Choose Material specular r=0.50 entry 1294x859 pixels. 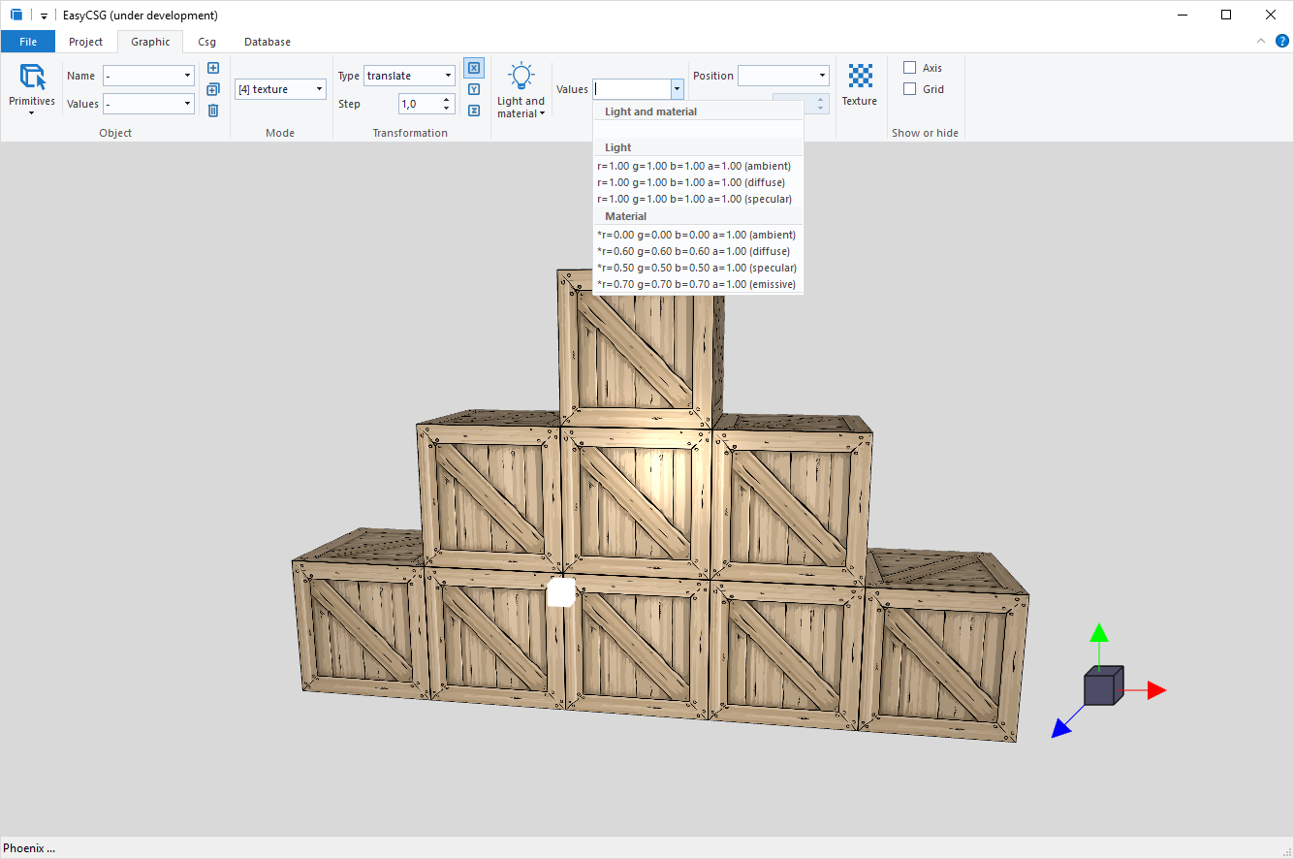click(698, 268)
